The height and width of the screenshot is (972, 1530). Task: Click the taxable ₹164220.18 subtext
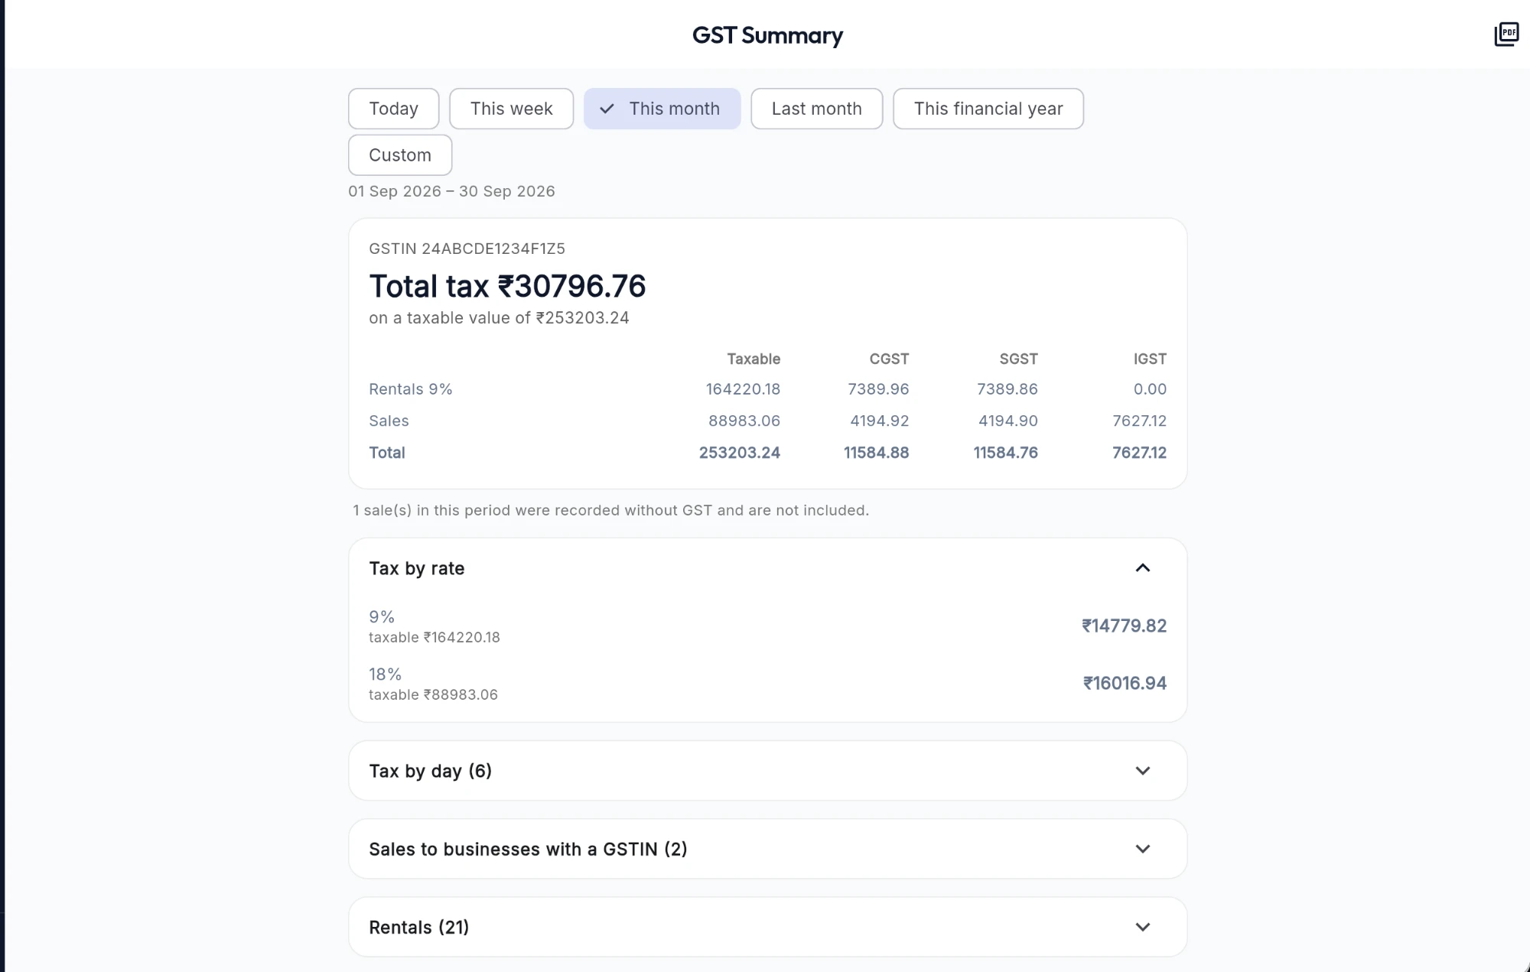point(435,637)
